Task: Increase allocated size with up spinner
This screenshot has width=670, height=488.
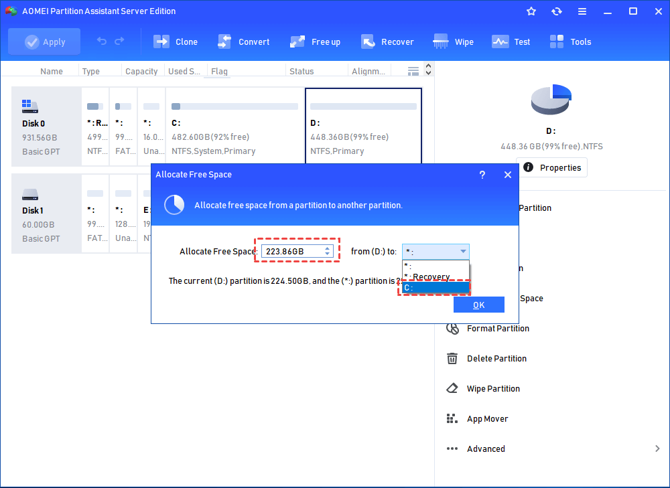Action: [x=328, y=248]
